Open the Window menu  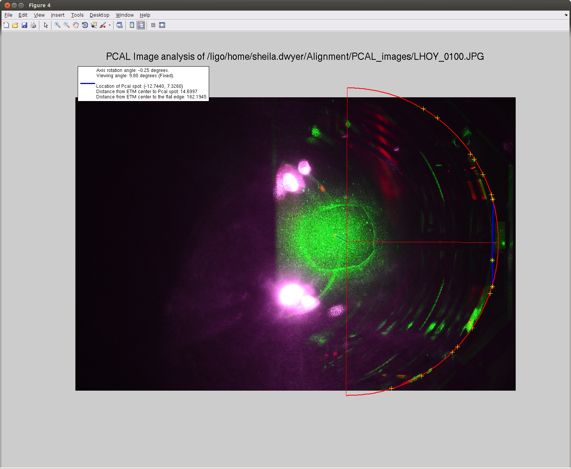point(125,15)
